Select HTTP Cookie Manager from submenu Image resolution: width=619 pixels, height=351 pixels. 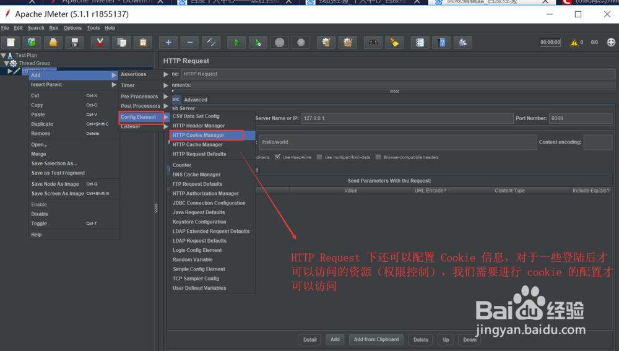coord(212,135)
